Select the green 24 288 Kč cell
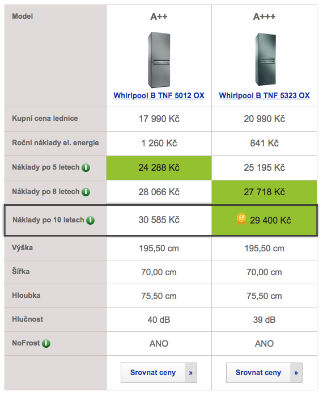 pos(159,168)
